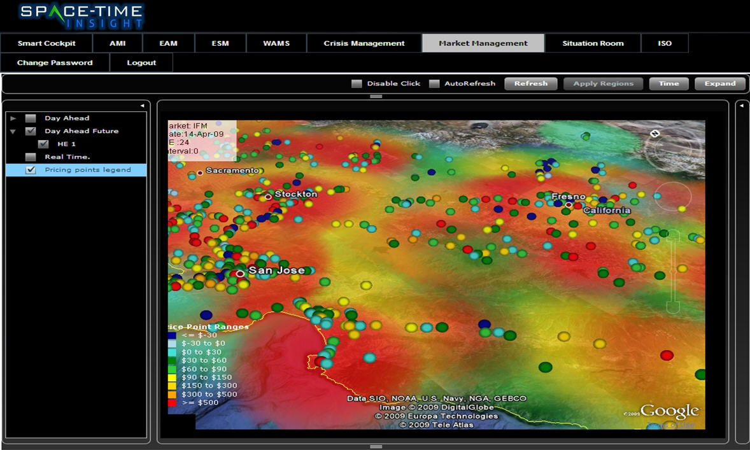
Task: Click the splitter grip above the map view
Action: point(376,97)
